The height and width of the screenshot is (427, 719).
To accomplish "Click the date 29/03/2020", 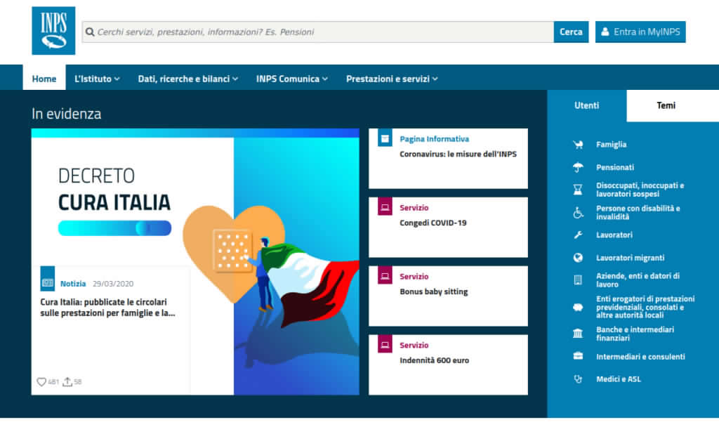I will click(113, 284).
